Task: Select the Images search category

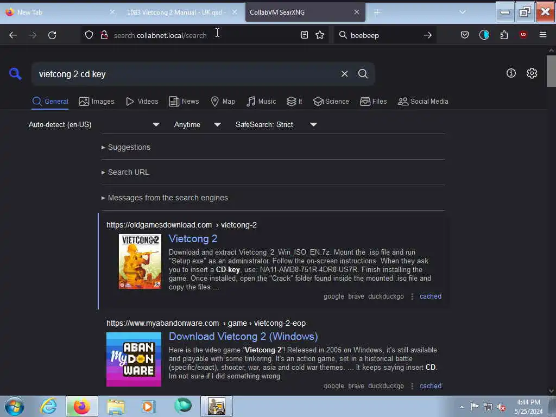Action: click(97, 102)
